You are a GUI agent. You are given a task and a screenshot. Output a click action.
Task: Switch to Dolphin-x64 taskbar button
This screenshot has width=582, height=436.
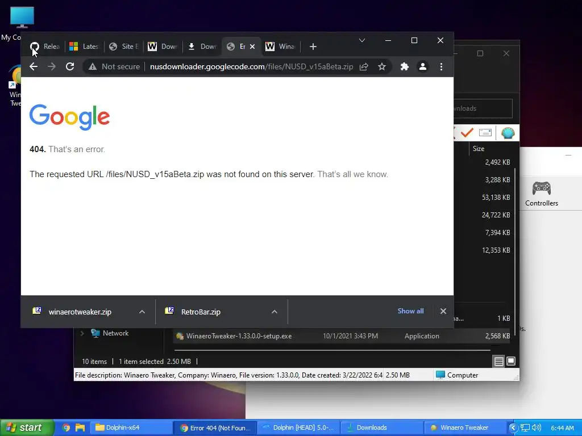point(131,427)
